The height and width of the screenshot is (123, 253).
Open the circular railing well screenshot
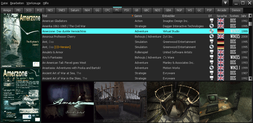173,102
